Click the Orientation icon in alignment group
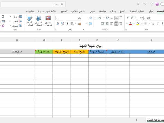Viewport: 164px width, 123px height. pyautogui.click(x=107, y=18)
